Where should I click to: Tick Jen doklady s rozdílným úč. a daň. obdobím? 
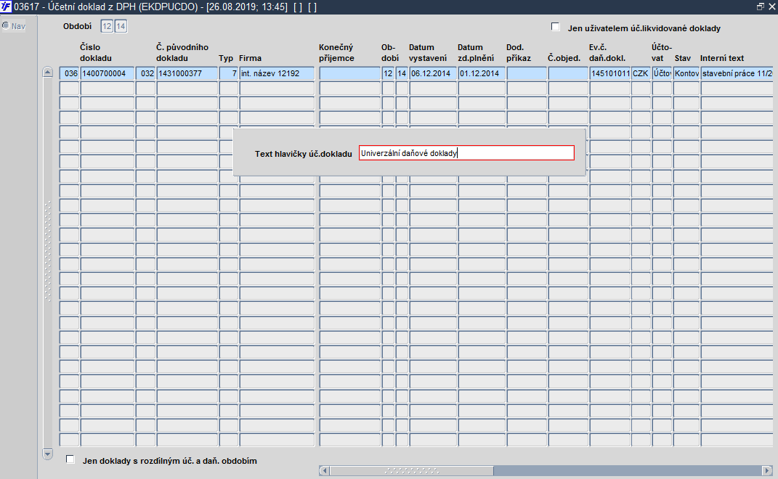pyautogui.click(x=70, y=459)
